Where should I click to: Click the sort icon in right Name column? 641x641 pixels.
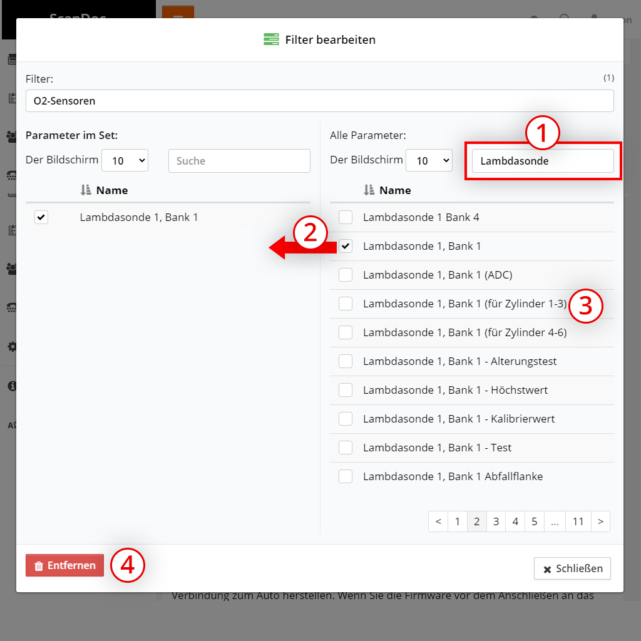369,190
